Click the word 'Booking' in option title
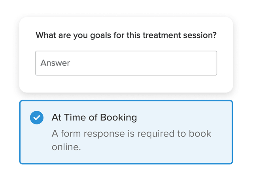Viewport: 253px width, 187px height. (x=118, y=117)
